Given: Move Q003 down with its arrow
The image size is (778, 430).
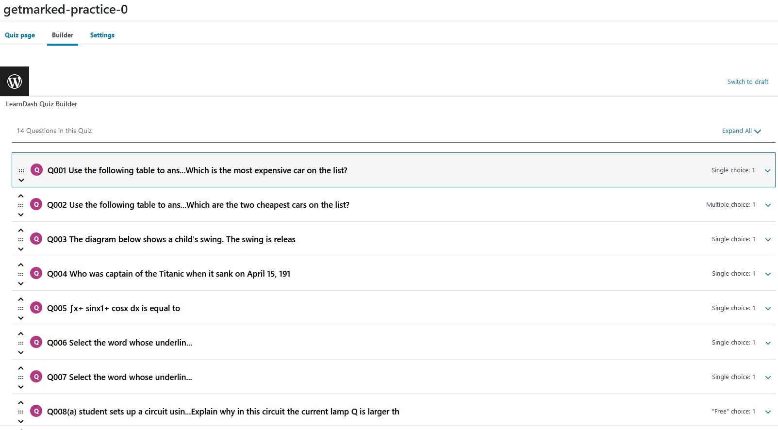Looking at the screenshot, I should [x=21, y=249].
